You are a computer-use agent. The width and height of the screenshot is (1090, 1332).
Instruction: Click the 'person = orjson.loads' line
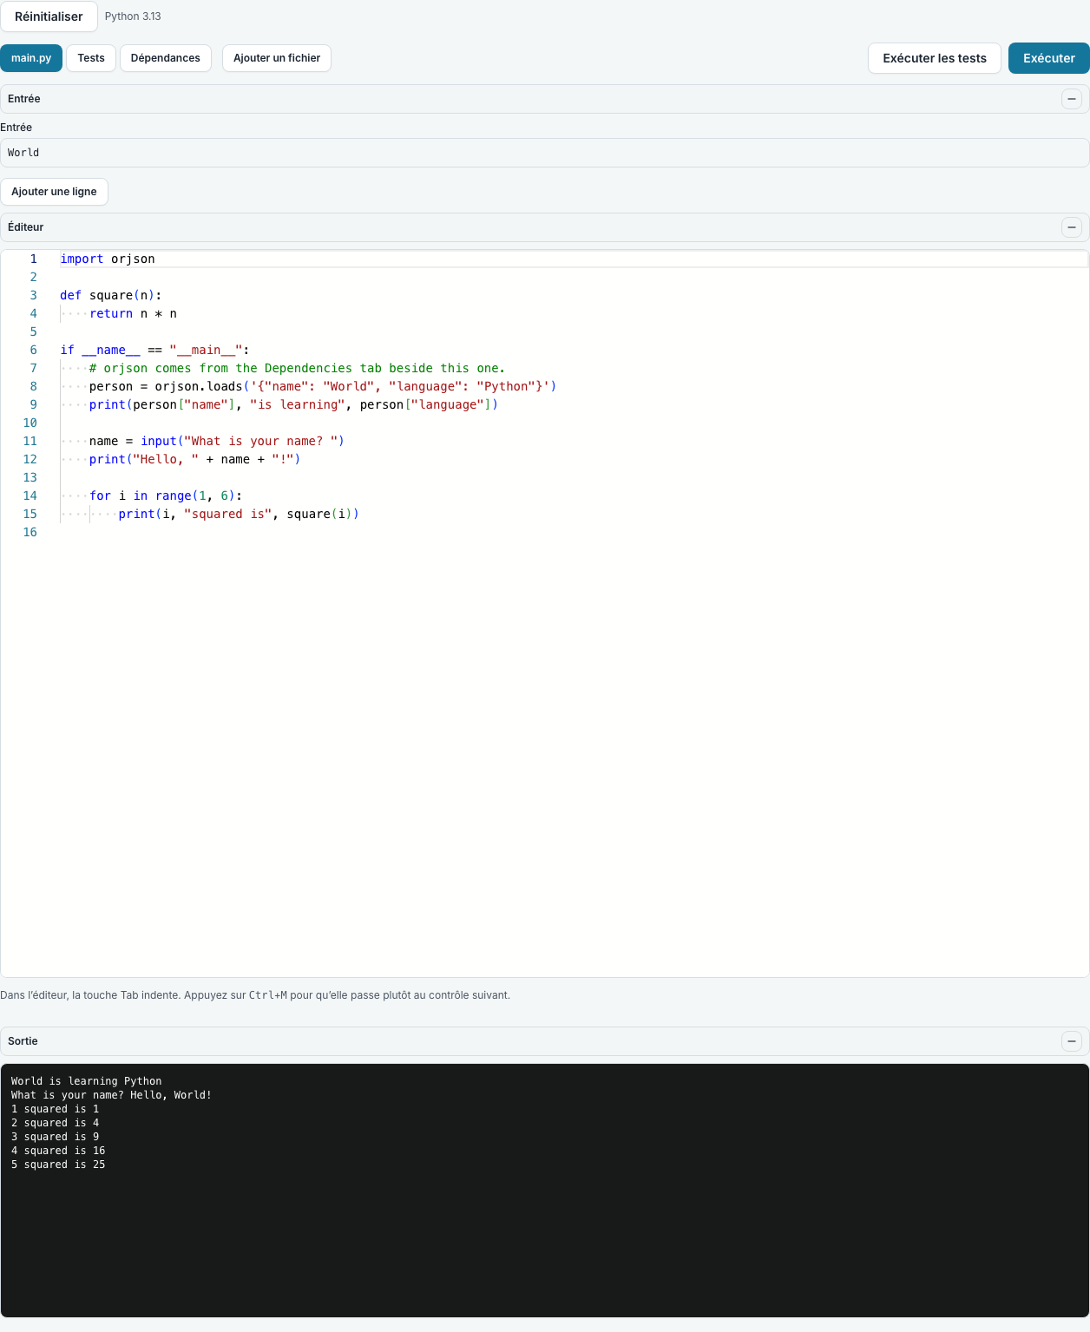tap(323, 386)
